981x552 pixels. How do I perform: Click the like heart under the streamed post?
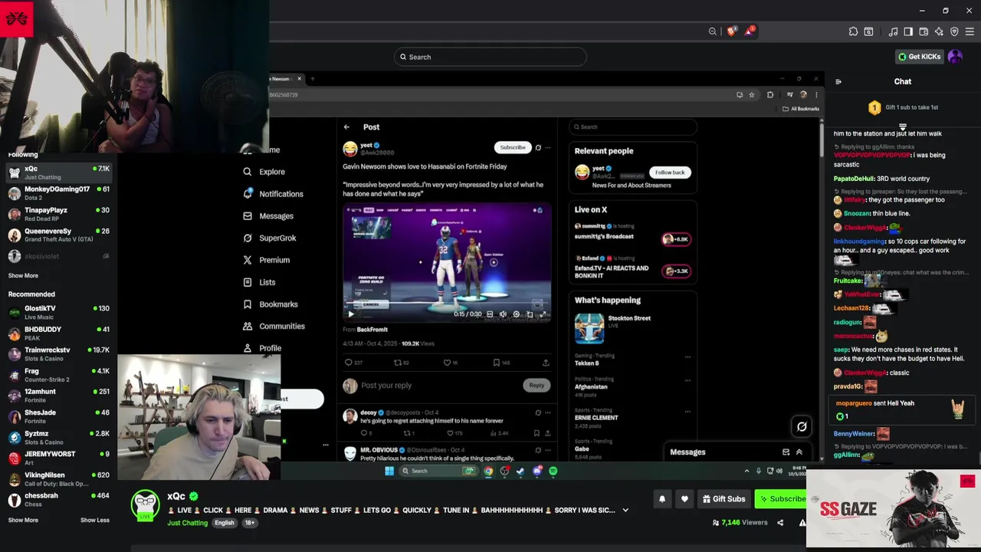coord(447,363)
